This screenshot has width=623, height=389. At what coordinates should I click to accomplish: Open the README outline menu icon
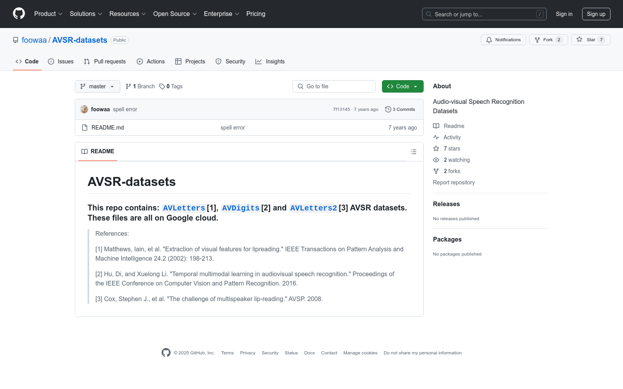point(414,152)
